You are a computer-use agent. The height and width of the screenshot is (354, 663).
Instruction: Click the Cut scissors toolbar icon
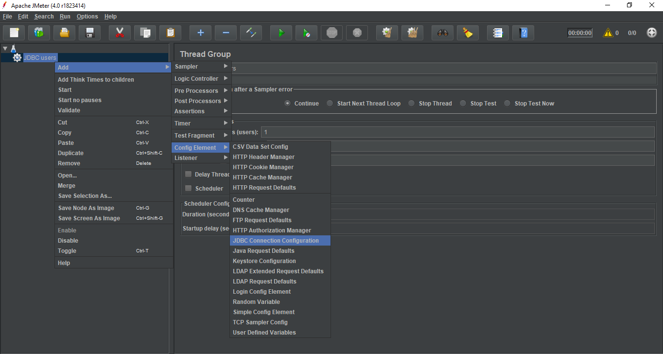[120, 33]
